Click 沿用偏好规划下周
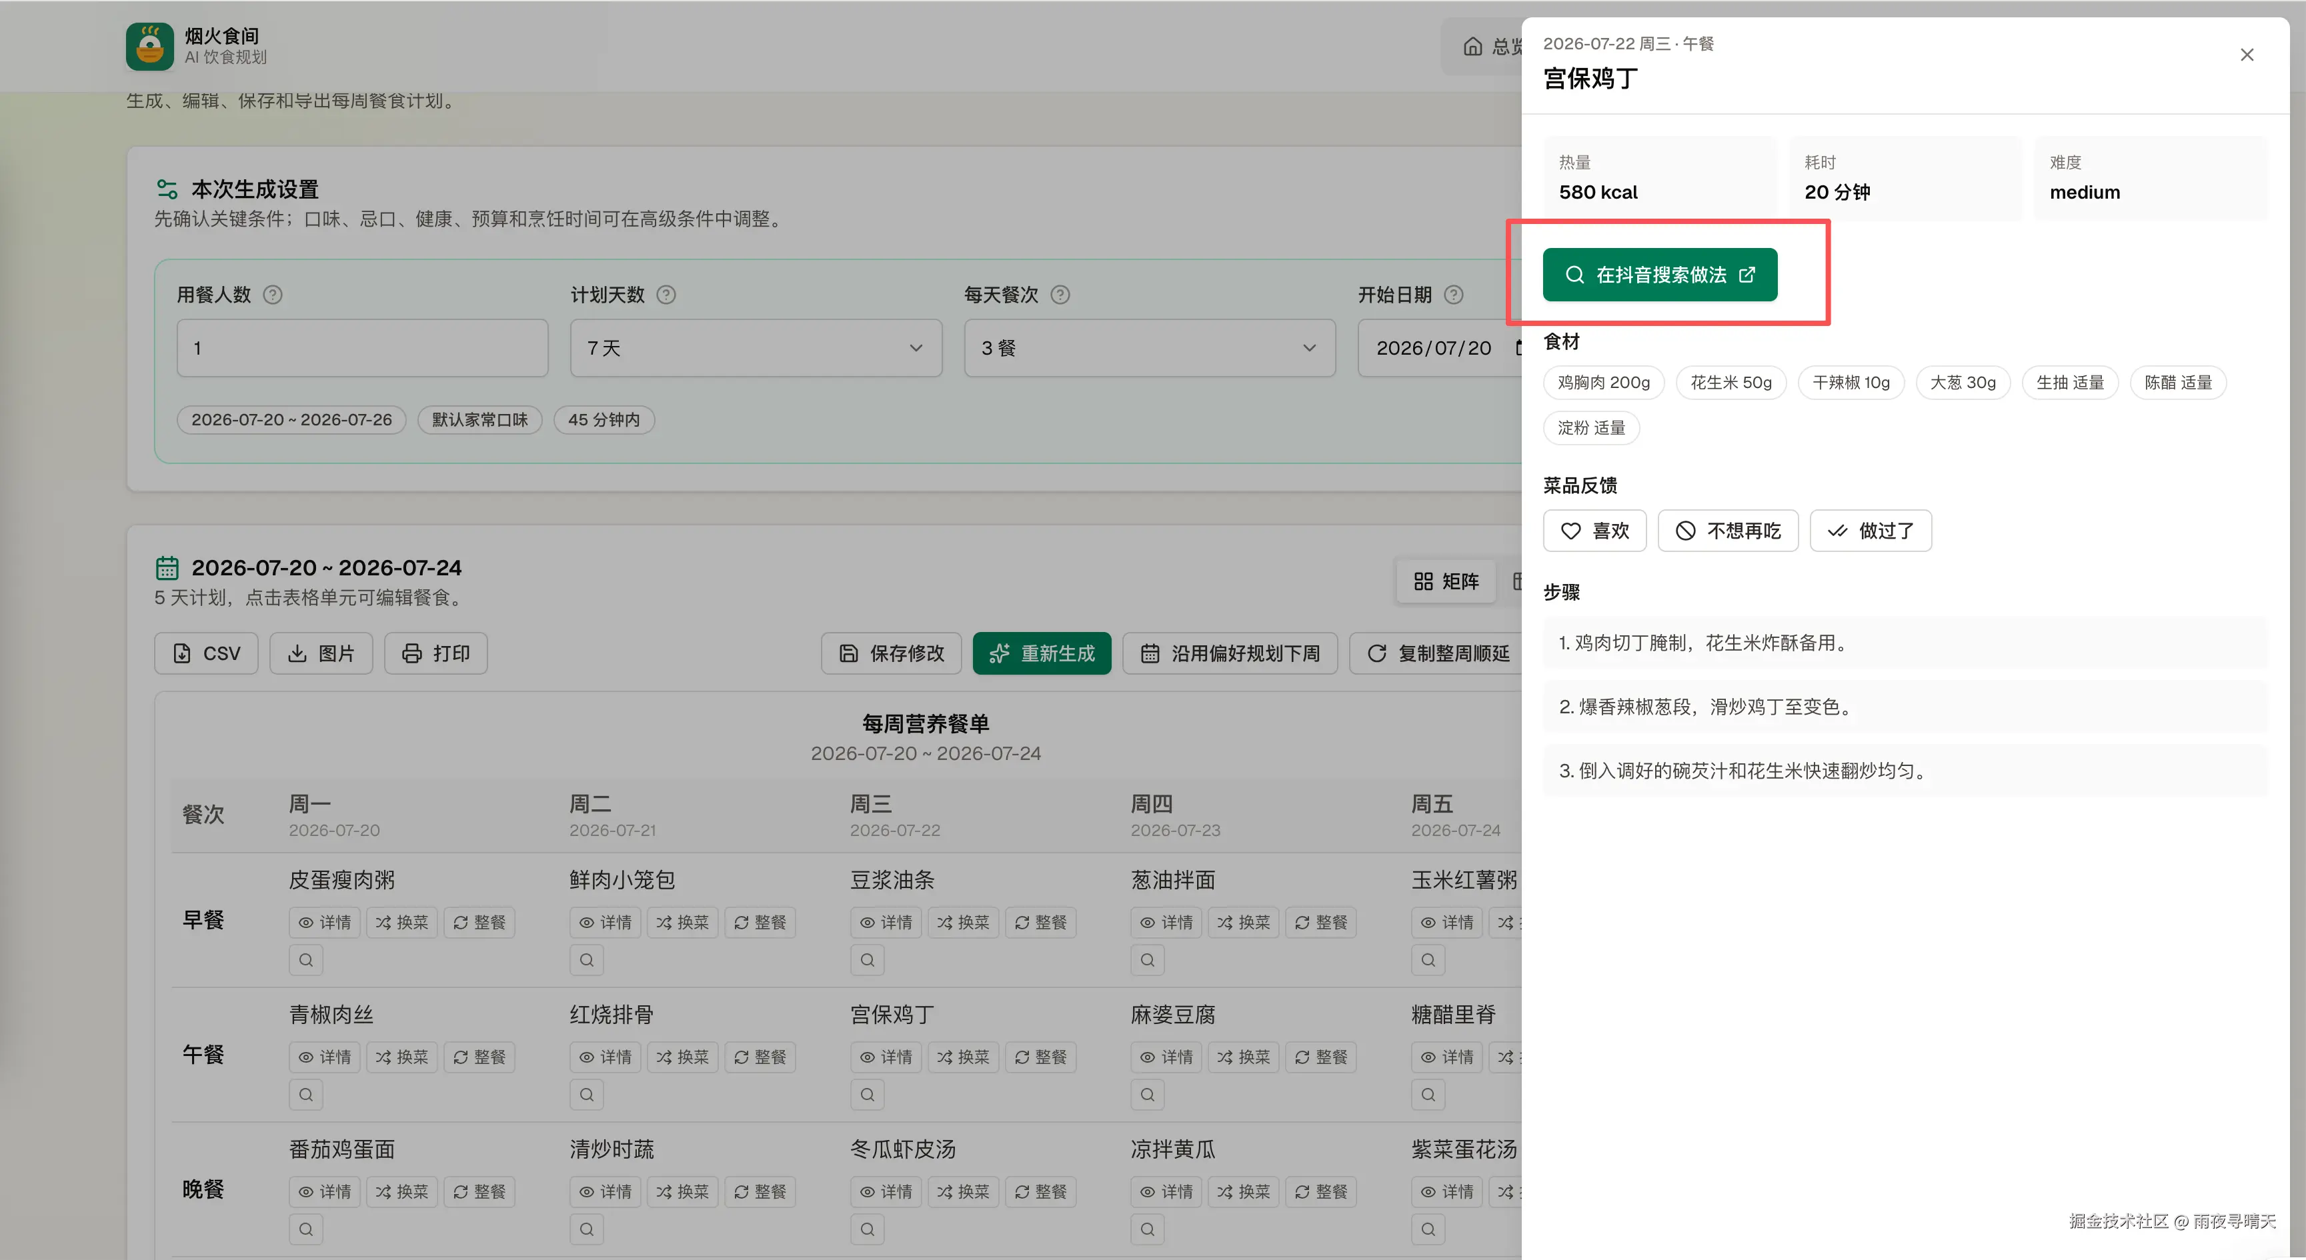 tap(1230, 653)
